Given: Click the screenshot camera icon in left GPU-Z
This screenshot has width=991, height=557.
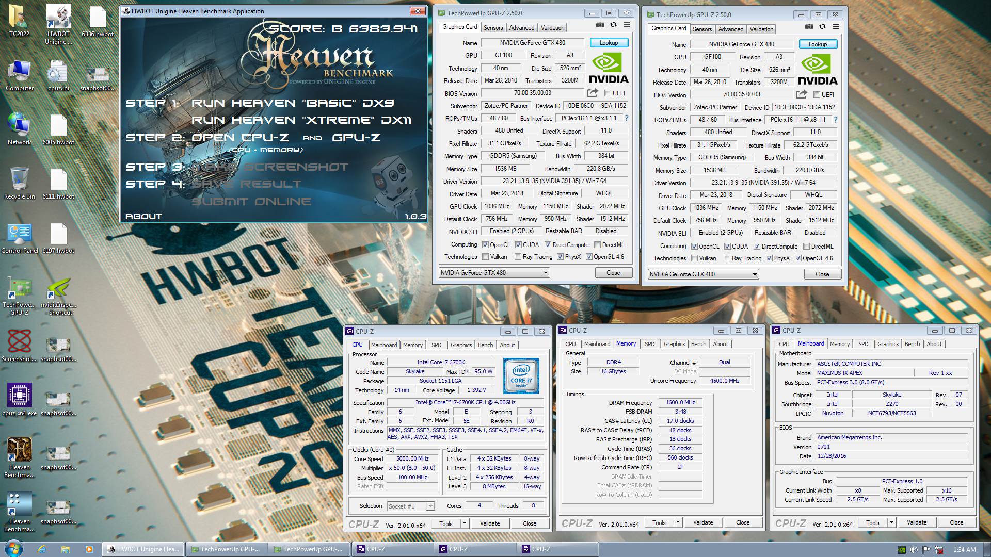Looking at the screenshot, I should [600, 25].
